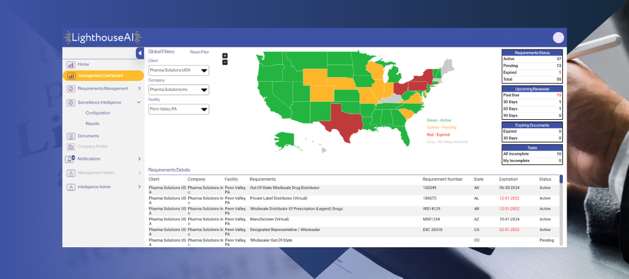Expand Requirements Management submenu chevron
The image size is (629, 279).
139,89
